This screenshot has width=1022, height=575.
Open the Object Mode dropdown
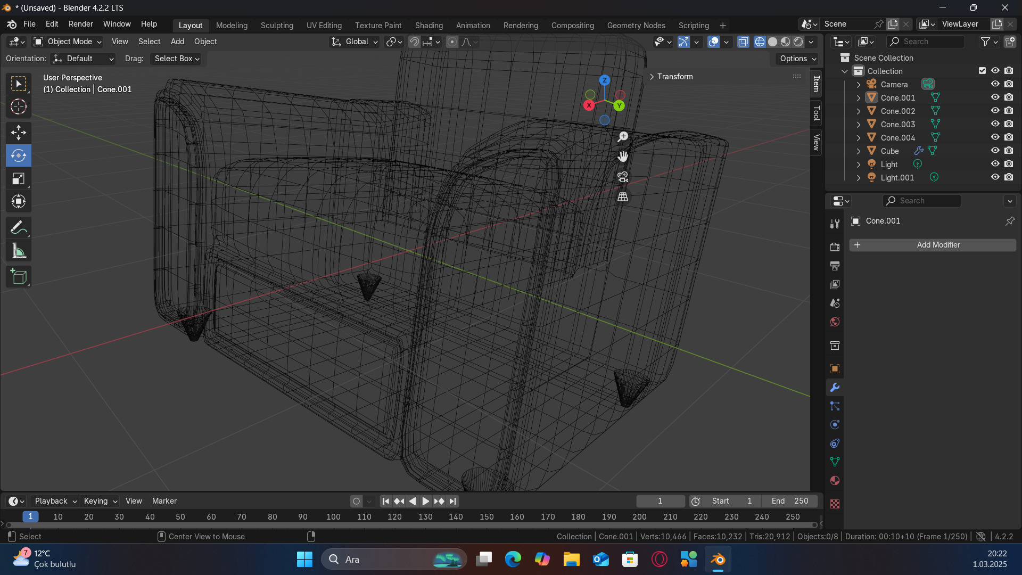(68, 42)
